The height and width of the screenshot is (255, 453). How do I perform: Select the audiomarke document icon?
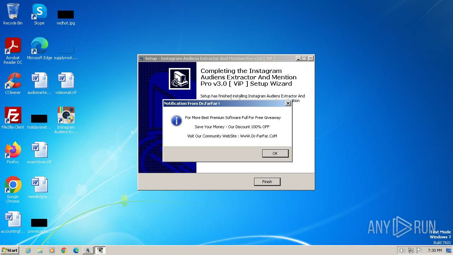coord(39,84)
